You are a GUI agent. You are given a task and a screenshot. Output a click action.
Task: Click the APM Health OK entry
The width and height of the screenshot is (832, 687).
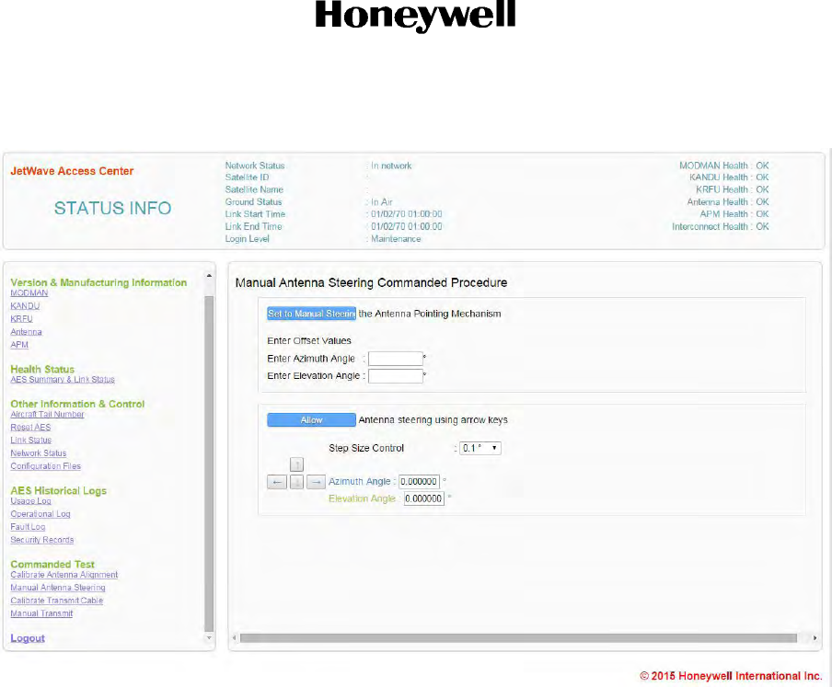734,214
